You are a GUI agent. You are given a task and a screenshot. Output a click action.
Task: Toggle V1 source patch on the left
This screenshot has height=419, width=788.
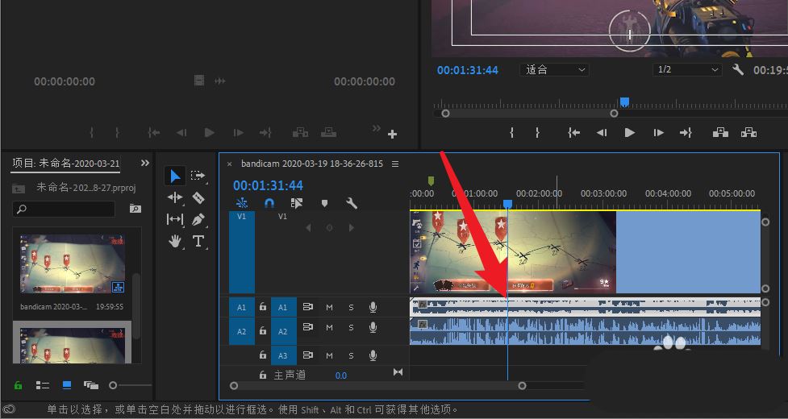tap(242, 252)
